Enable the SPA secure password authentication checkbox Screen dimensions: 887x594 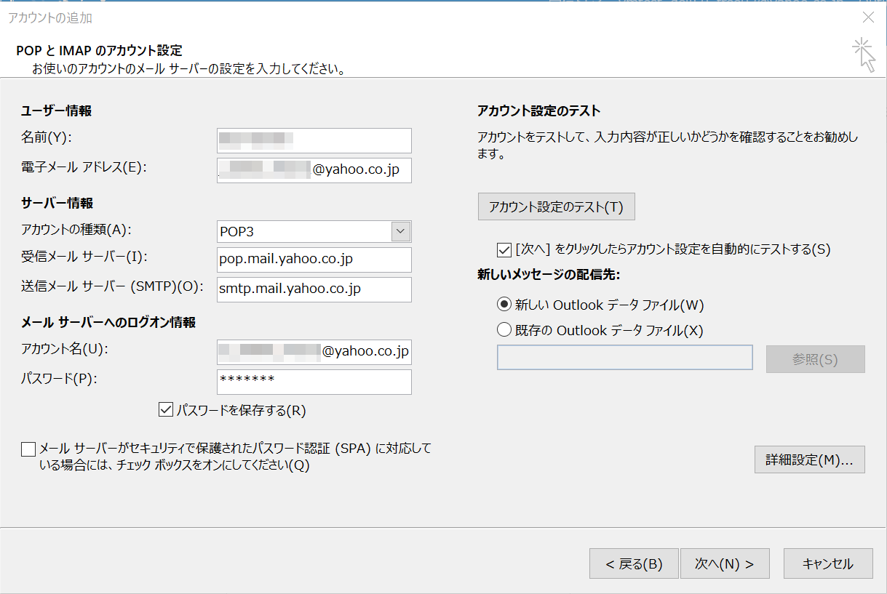(29, 449)
